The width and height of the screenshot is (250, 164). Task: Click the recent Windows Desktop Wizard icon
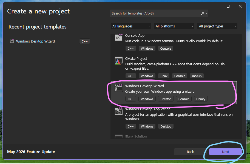(x=12, y=41)
